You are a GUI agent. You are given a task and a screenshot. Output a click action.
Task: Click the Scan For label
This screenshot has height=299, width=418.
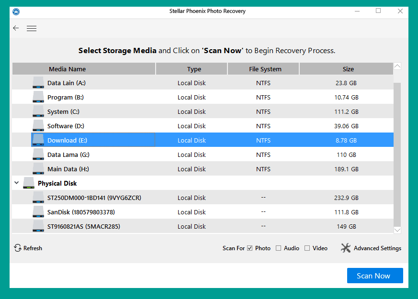[x=234, y=248]
